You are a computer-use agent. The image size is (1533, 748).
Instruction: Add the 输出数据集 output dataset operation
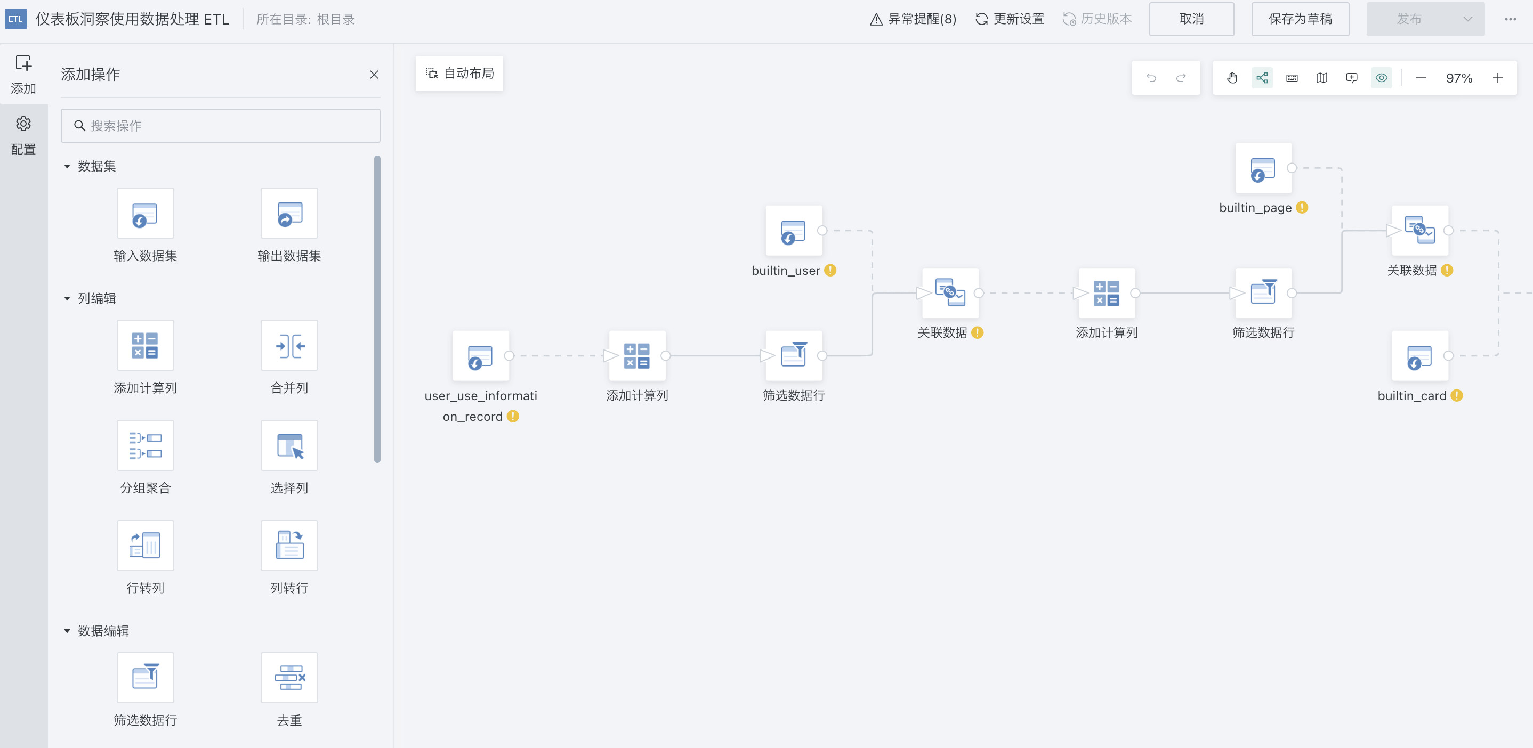pyautogui.click(x=289, y=214)
